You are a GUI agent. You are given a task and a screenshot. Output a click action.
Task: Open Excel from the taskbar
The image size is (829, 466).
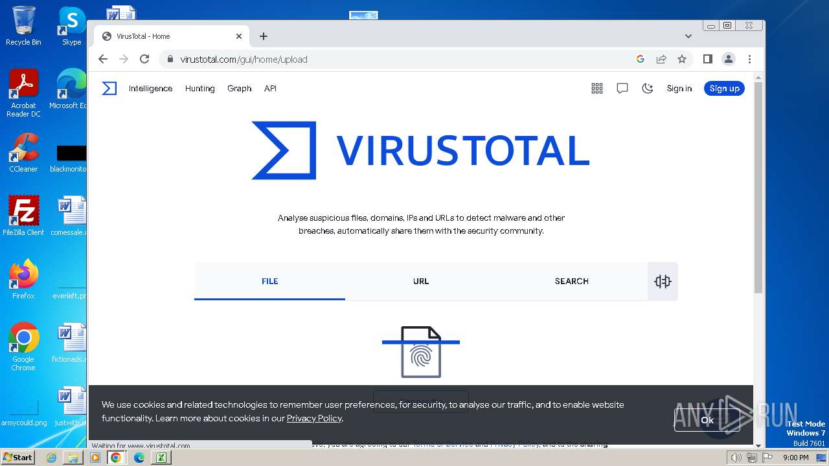click(161, 458)
